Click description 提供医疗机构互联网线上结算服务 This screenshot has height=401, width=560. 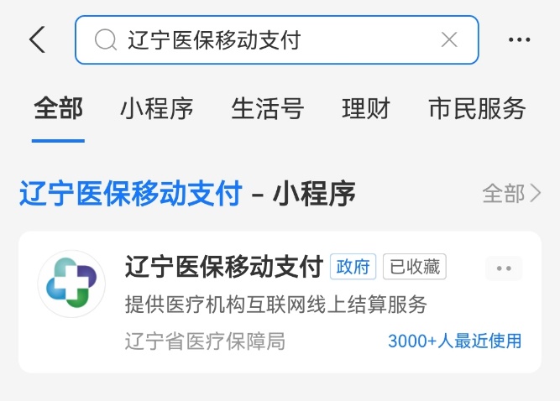tap(275, 305)
